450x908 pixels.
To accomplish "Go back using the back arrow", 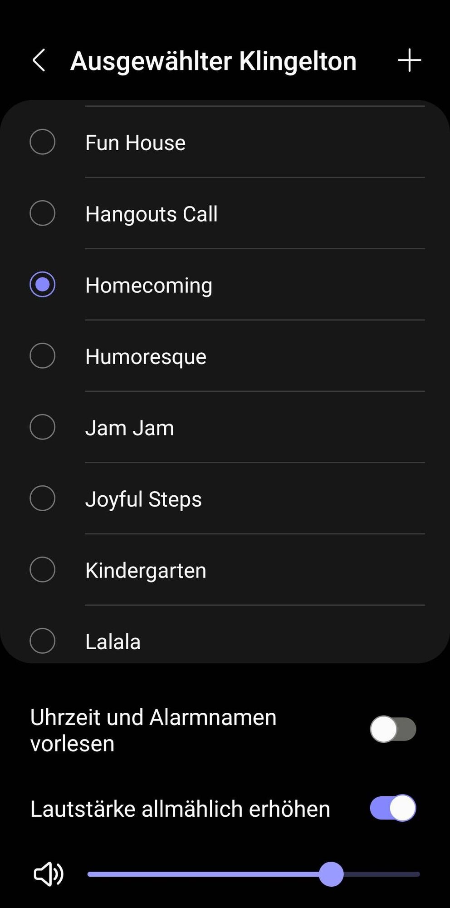I will pyautogui.click(x=39, y=60).
